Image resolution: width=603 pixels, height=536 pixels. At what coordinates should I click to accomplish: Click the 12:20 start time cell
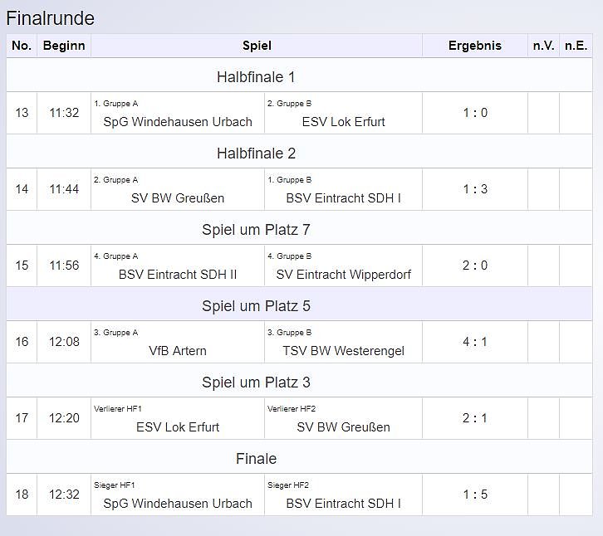click(64, 418)
